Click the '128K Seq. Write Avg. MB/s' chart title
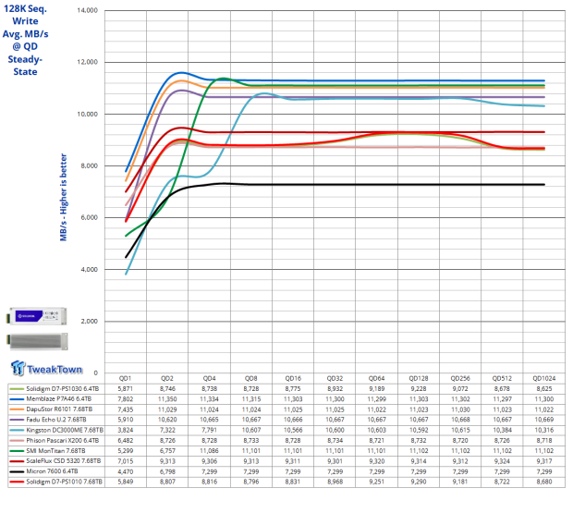Screen dimensions: 573x525 click(25, 41)
